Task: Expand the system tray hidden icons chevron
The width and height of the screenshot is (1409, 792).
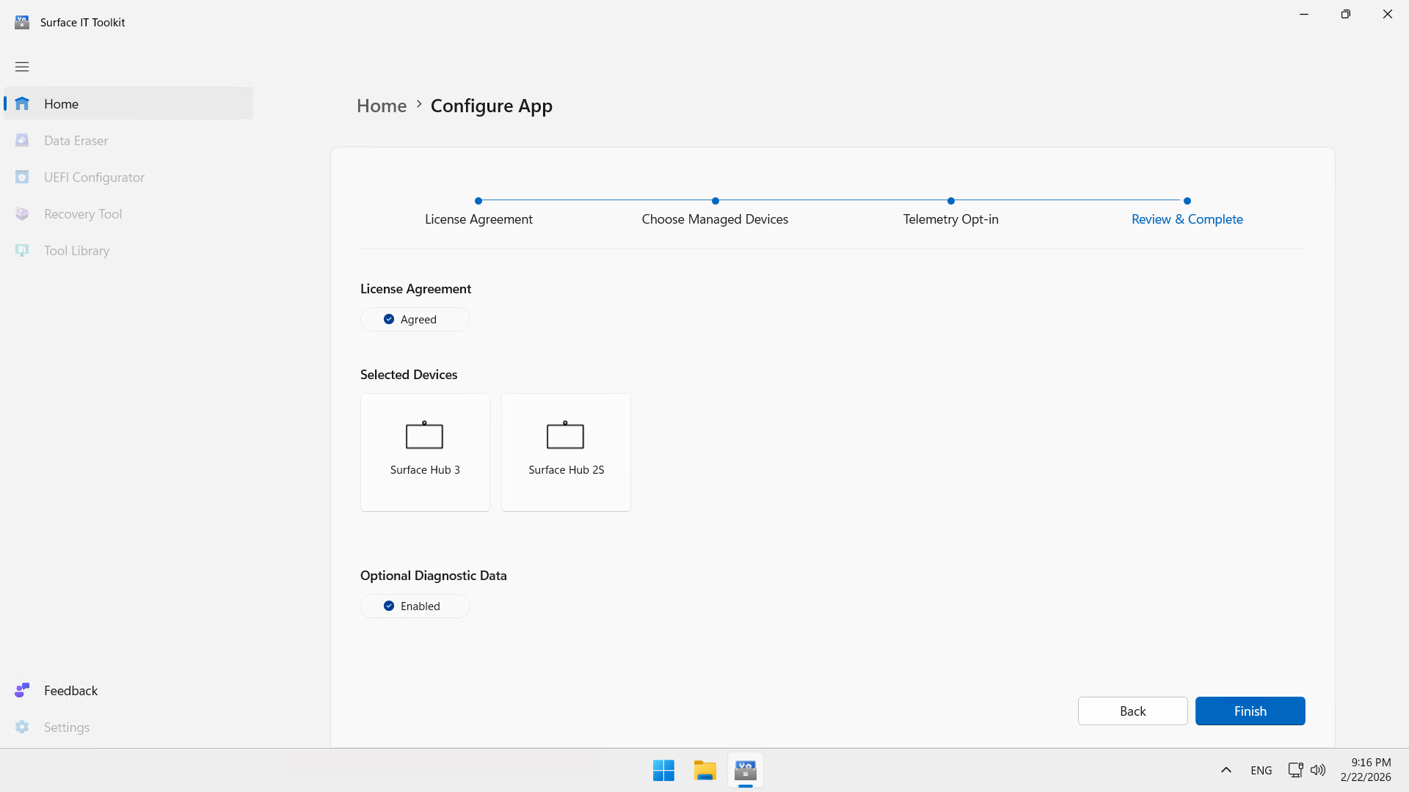Action: [x=1226, y=770]
